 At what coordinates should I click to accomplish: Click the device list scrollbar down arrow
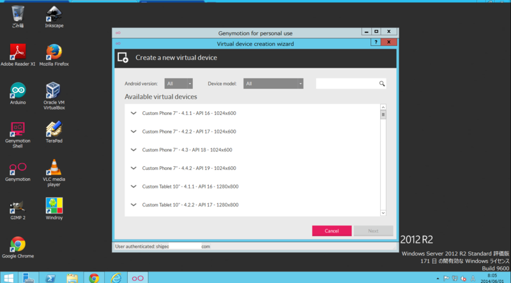coord(383,213)
